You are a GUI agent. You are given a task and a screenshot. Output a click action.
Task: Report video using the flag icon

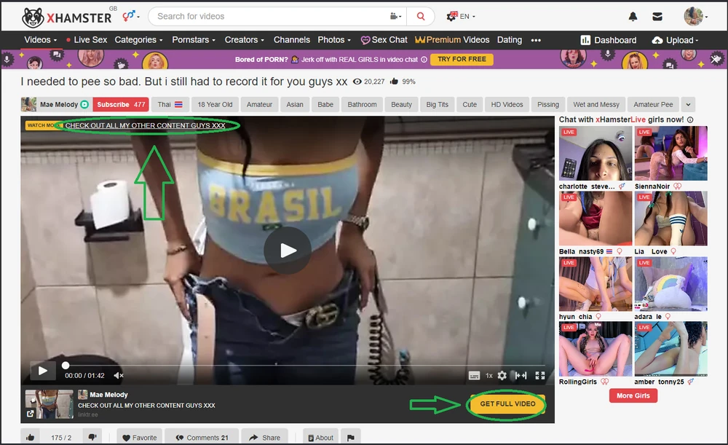coord(350,438)
